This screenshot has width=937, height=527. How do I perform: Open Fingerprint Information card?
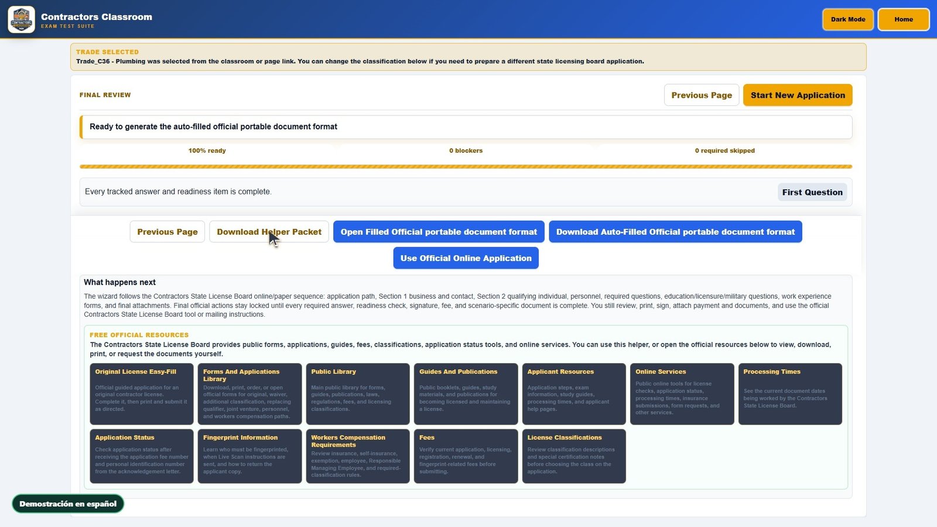249,456
